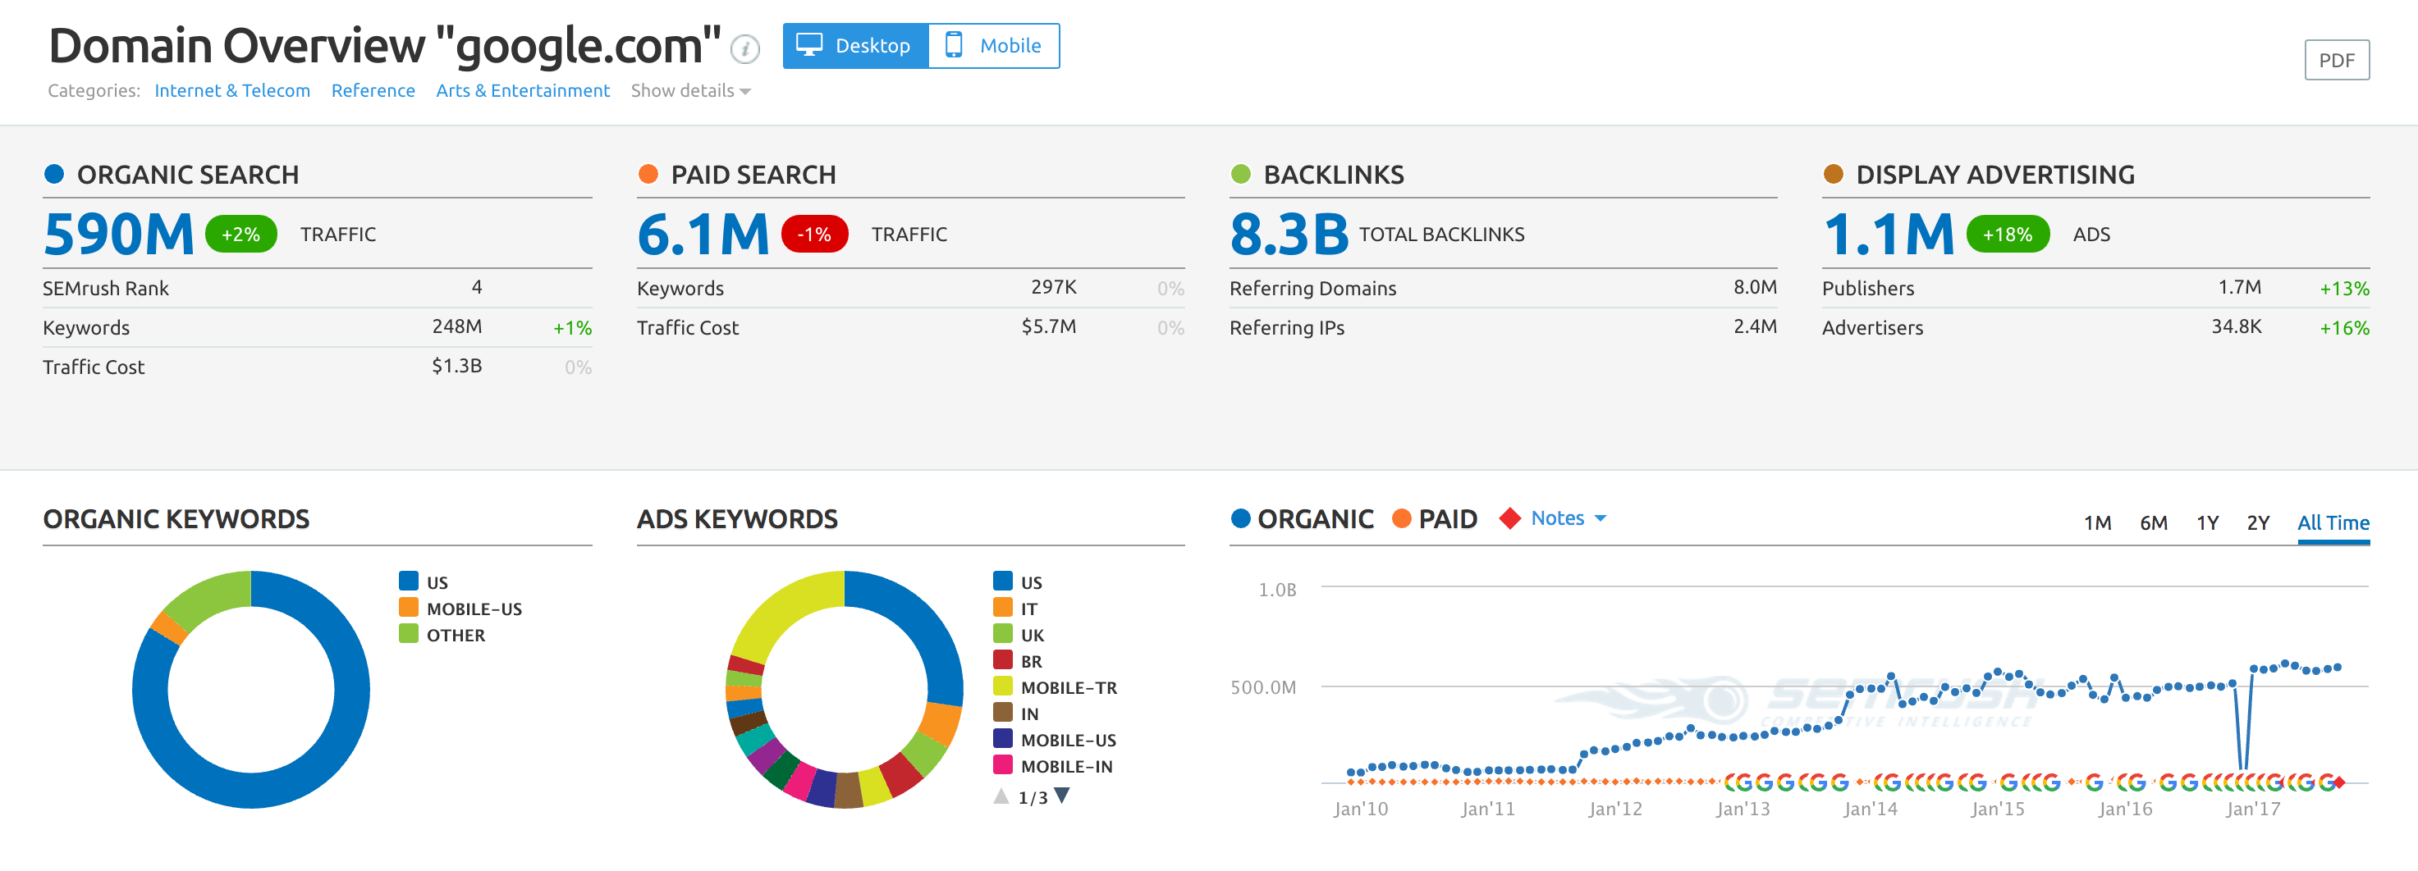
Task: Click the 590M organic traffic value
Action: pos(119,235)
